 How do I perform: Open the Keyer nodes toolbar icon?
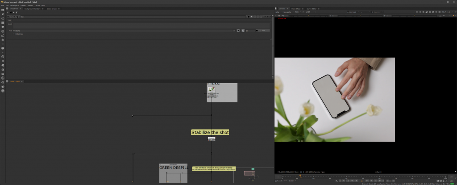coord(3,35)
